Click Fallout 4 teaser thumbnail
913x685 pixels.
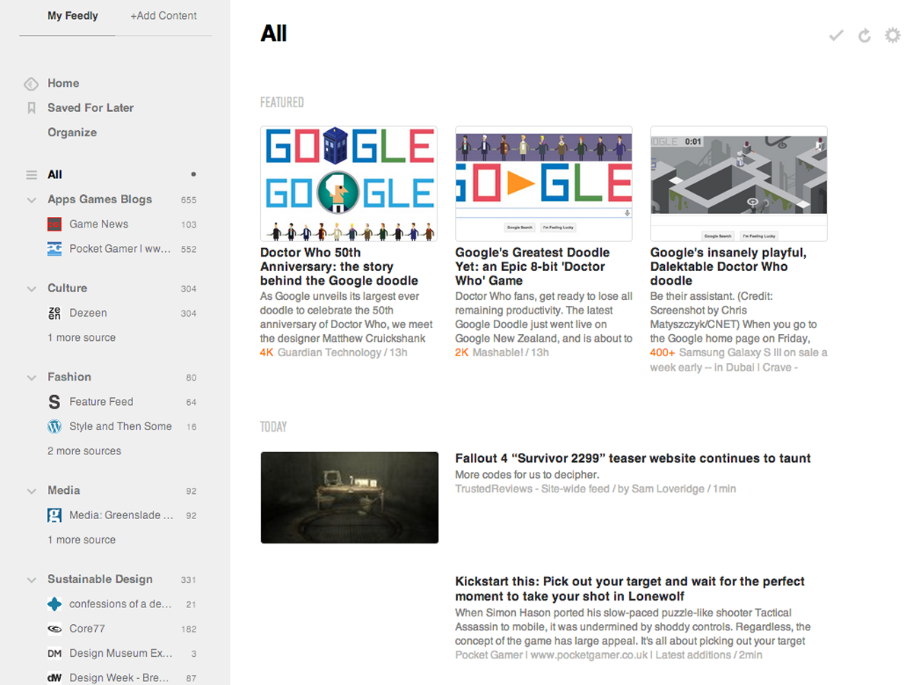point(349,498)
